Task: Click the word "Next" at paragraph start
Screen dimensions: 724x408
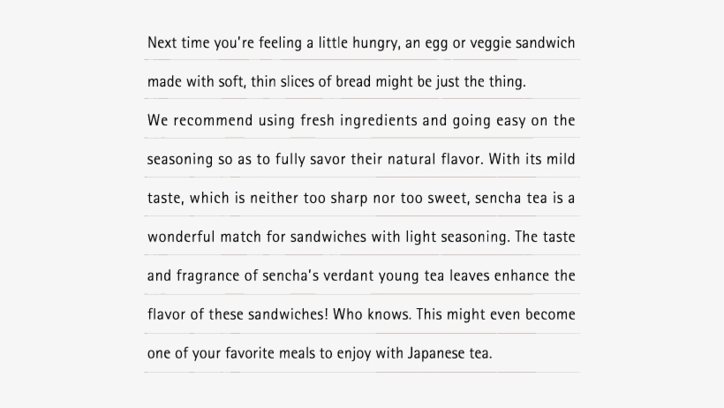Action: tap(162, 43)
